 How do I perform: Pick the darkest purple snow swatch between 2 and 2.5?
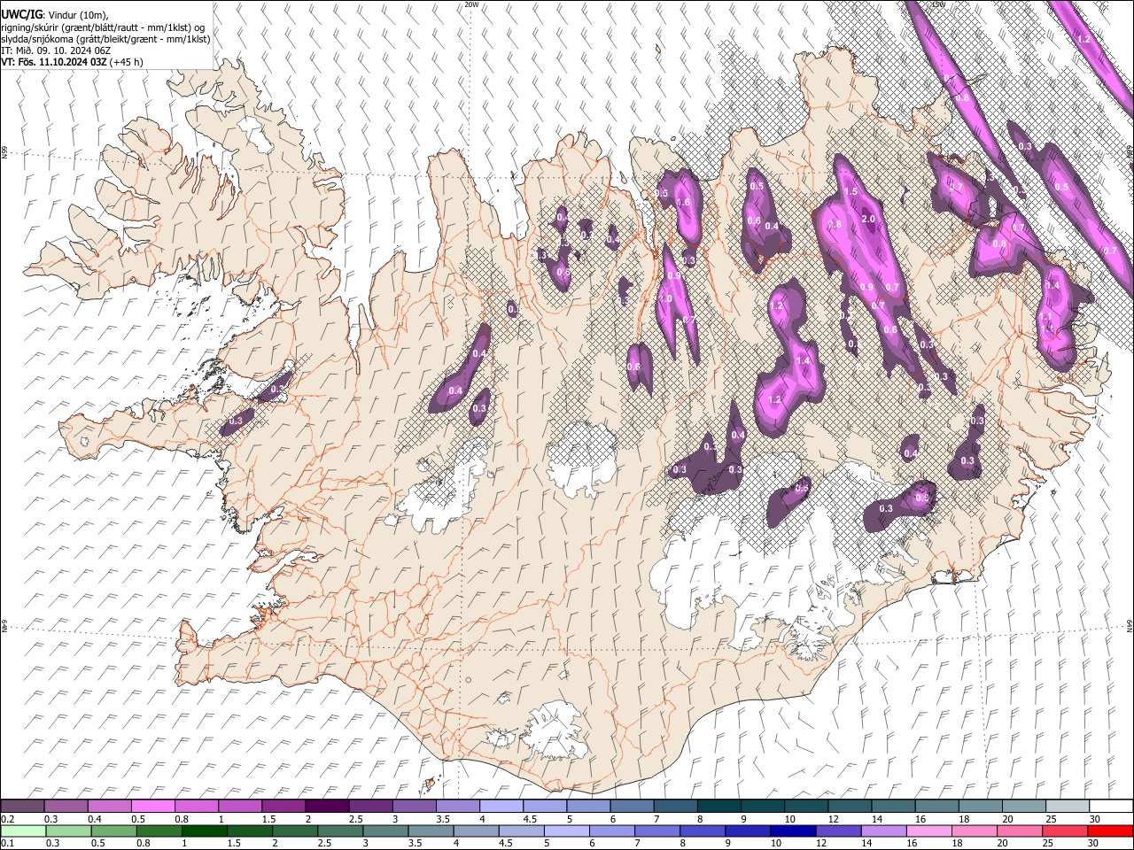[x=327, y=806]
